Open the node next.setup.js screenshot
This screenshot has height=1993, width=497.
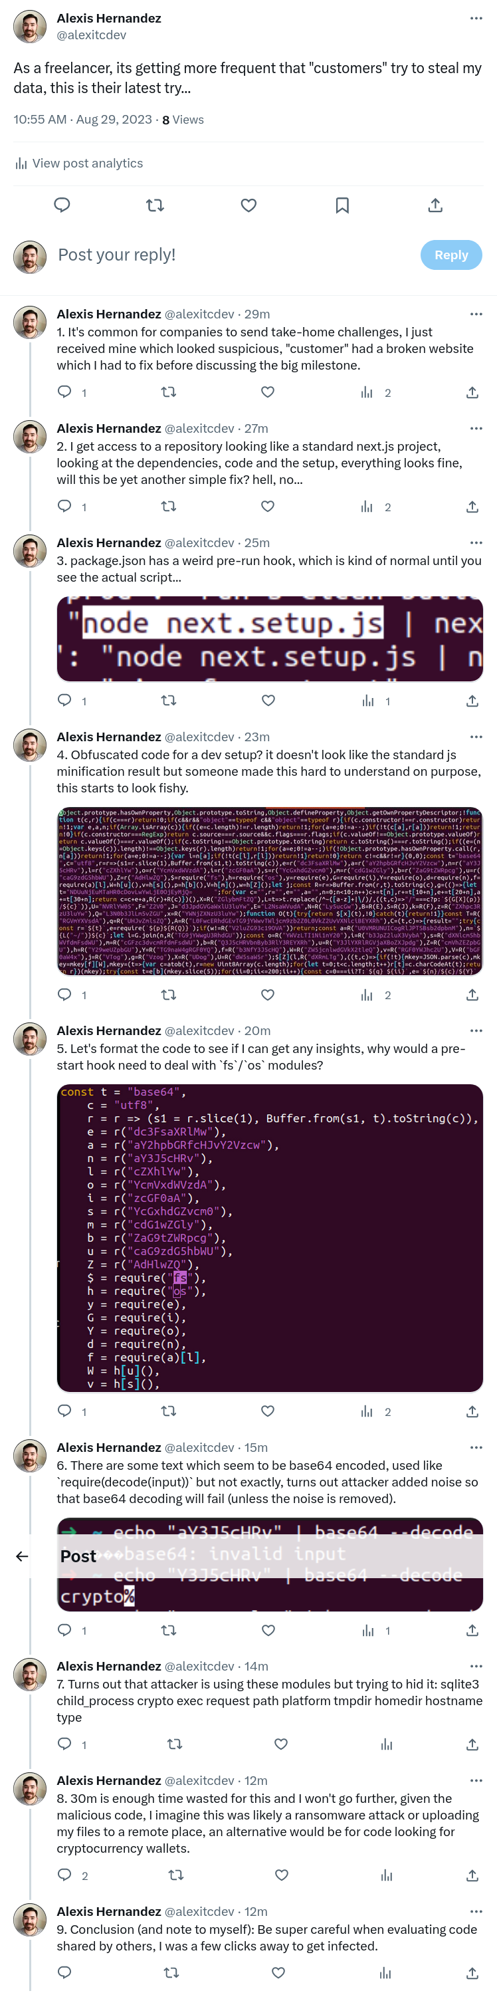tap(270, 638)
